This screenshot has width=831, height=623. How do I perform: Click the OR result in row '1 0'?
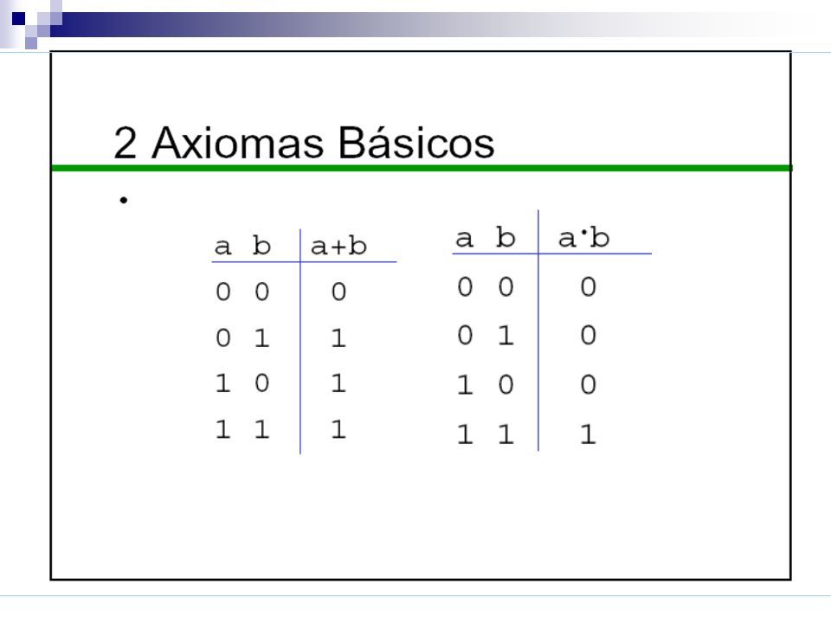coord(338,383)
